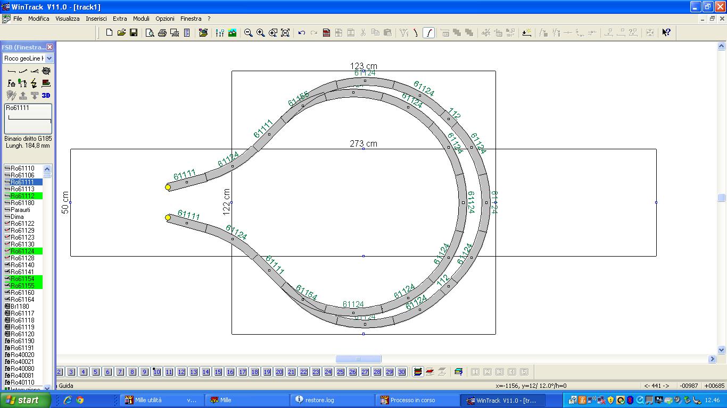
Task: Open an existing file with folder icon
Action: pos(121,32)
